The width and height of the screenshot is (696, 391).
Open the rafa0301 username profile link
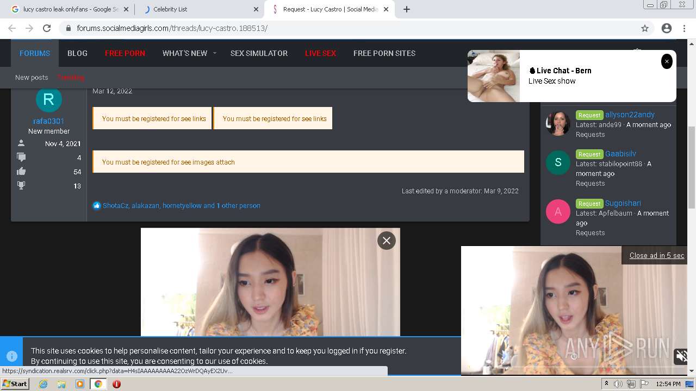click(x=48, y=121)
